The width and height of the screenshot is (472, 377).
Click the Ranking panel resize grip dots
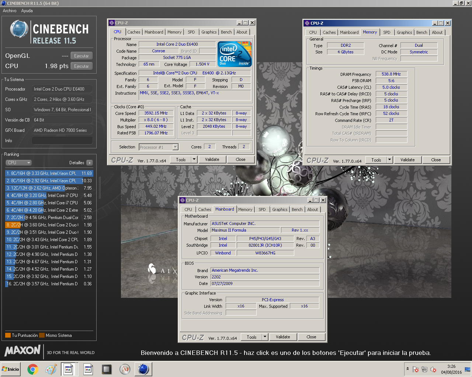pos(100,187)
